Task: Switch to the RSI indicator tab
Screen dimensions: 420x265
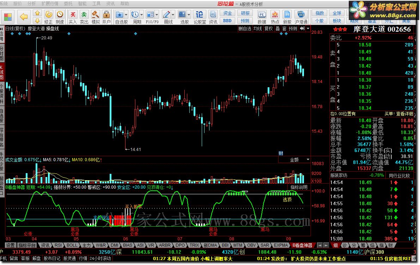Action: click(x=58, y=245)
